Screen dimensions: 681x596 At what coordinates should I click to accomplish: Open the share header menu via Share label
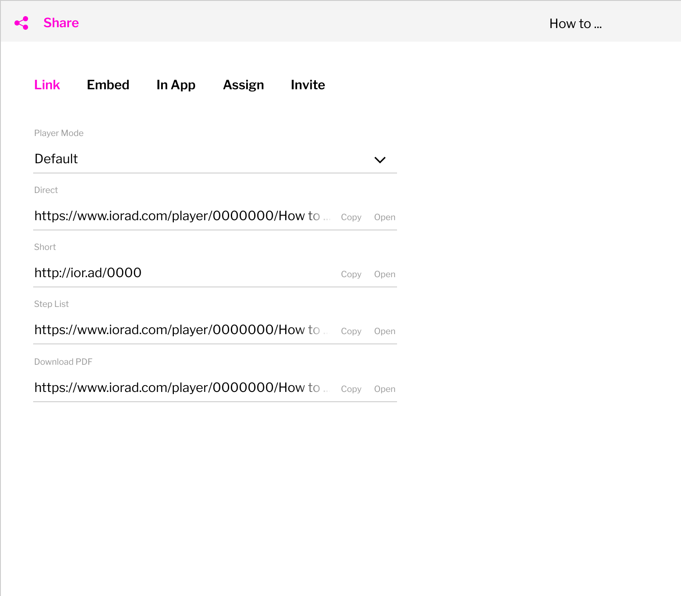tap(61, 23)
